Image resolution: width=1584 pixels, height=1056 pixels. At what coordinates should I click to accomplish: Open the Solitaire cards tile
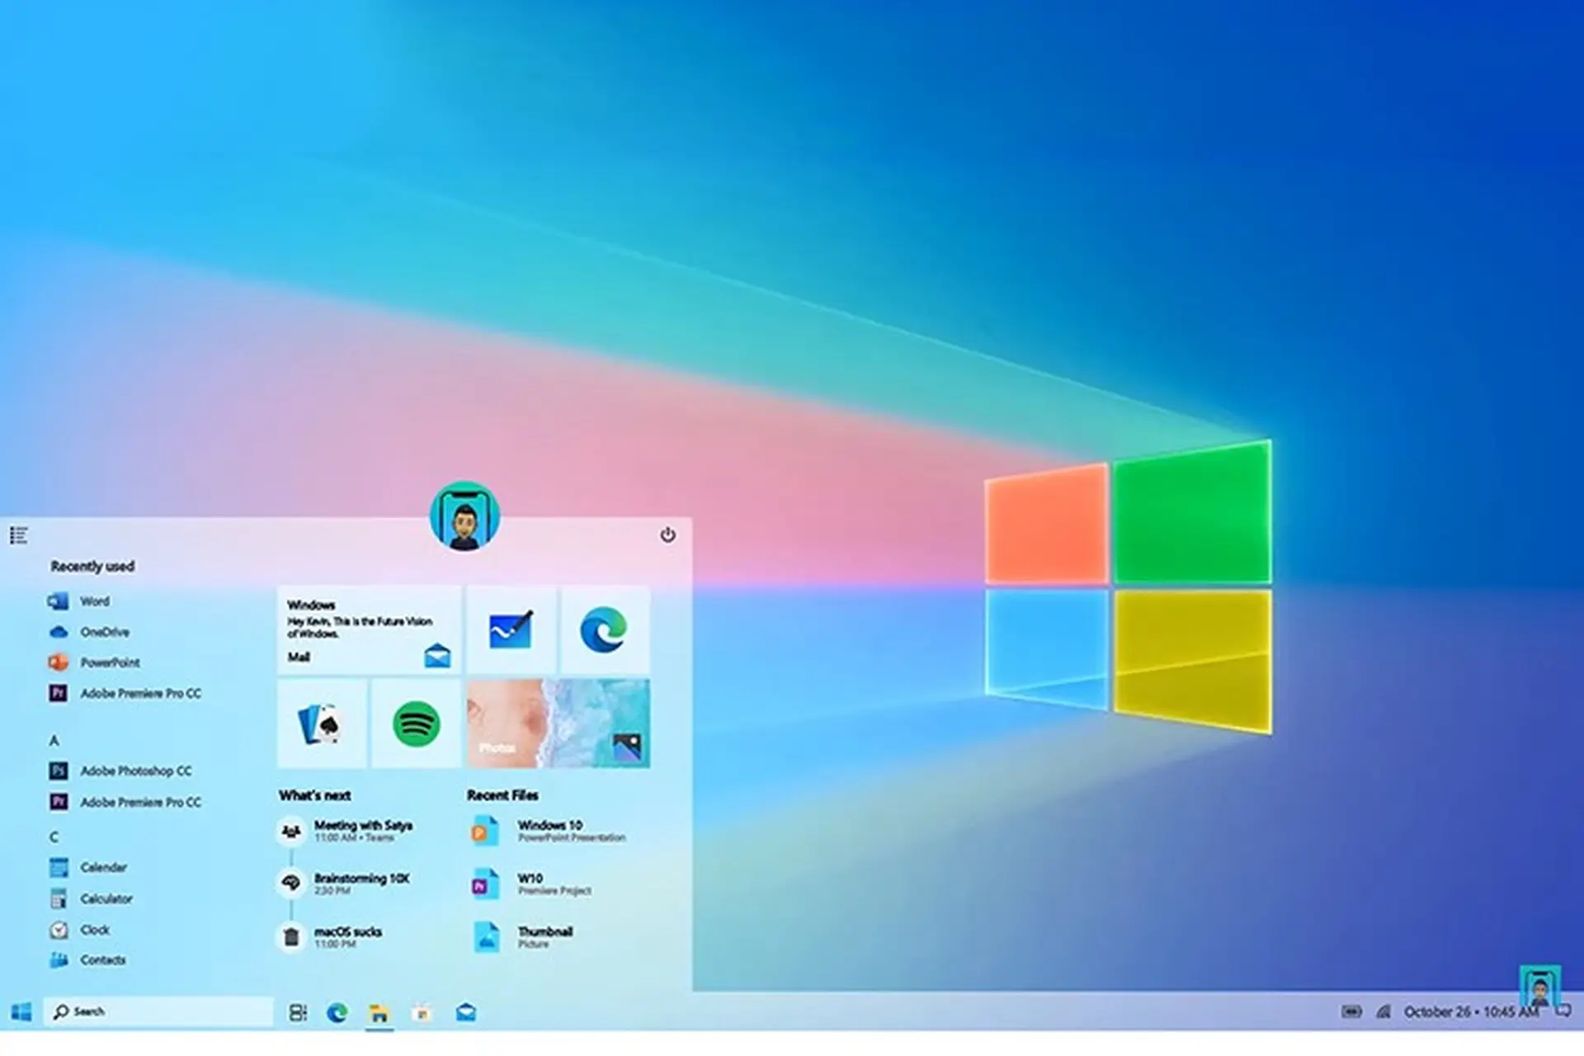tap(322, 724)
